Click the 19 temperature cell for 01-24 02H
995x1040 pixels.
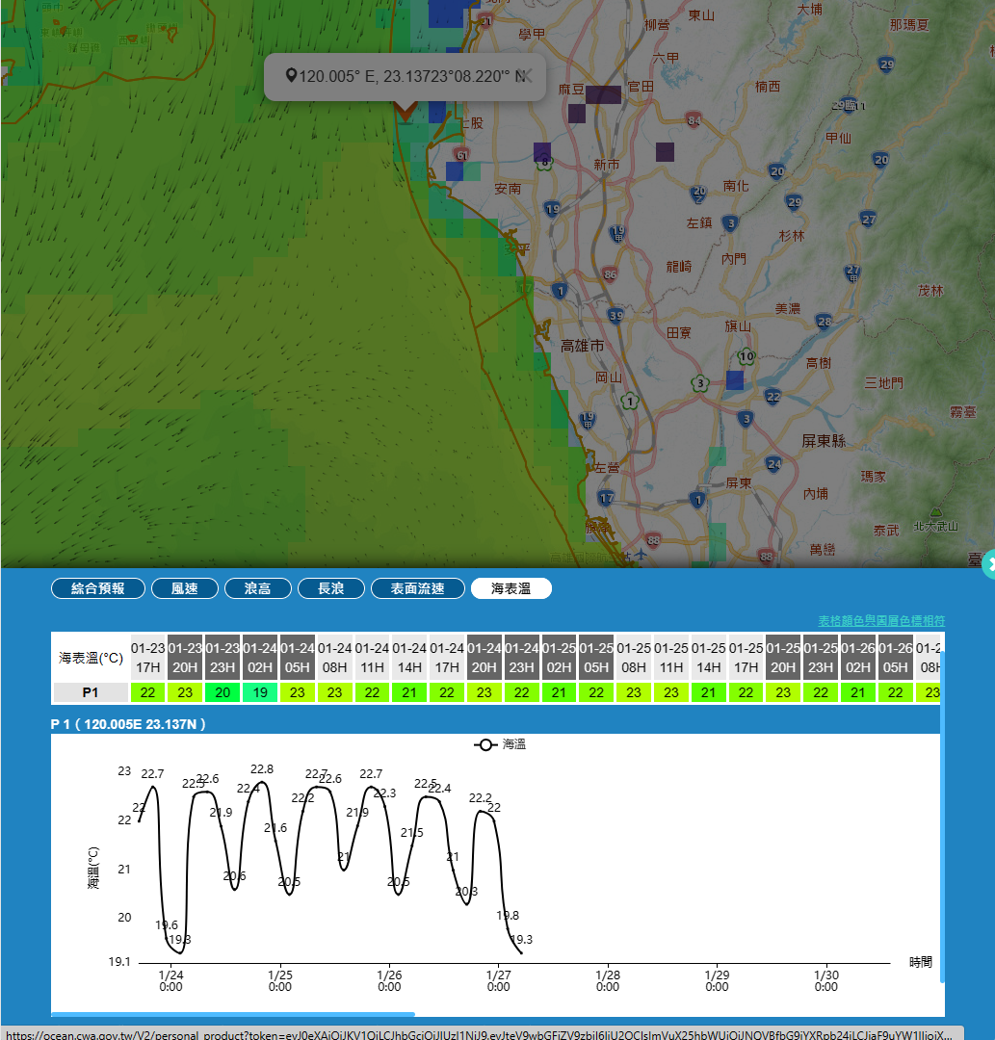(260, 692)
